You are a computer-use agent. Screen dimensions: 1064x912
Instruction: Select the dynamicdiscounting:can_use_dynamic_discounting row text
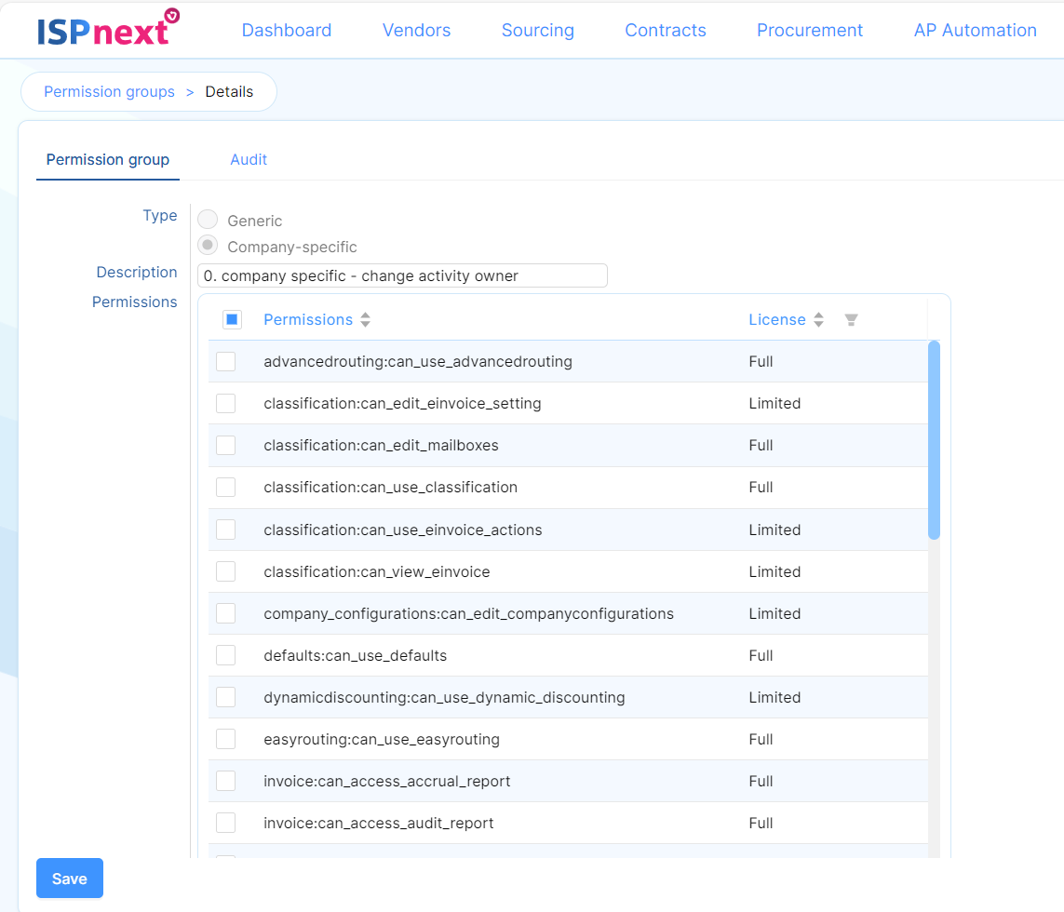pos(444,698)
